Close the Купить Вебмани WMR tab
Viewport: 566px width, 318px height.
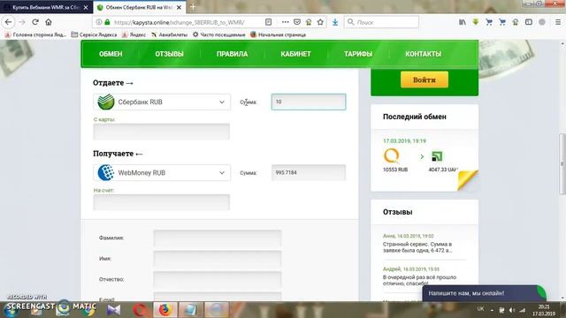click(x=86, y=7)
